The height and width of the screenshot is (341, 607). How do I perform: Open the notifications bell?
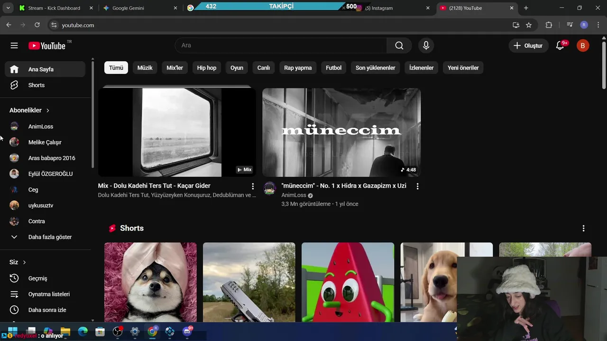(560, 45)
